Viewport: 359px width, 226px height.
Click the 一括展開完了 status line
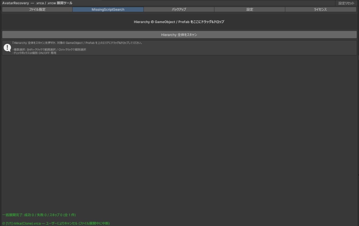click(x=39, y=215)
